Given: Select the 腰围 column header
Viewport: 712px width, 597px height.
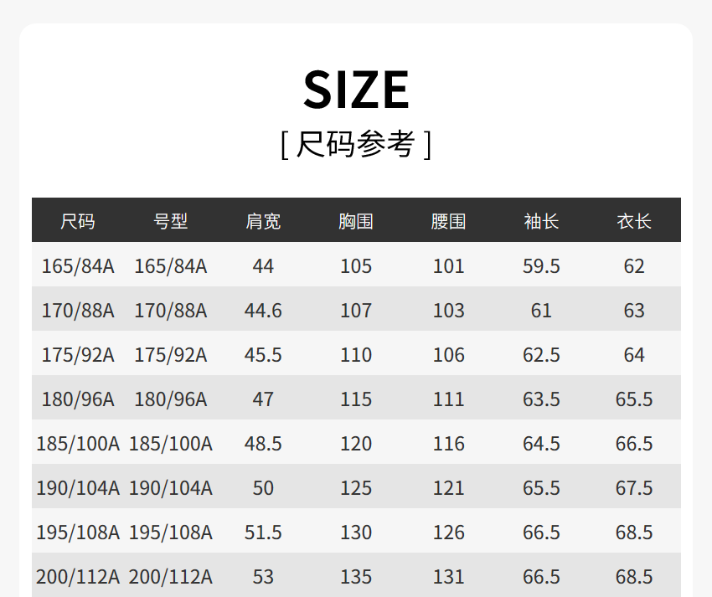Looking at the screenshot, I should pyautogui.click(x=449, y=221).
